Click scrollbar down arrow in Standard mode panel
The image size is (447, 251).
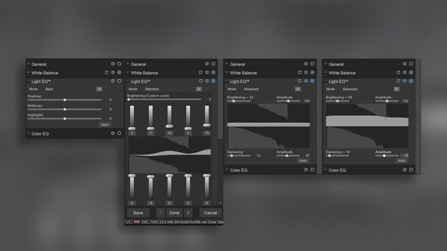click(220, 203)
